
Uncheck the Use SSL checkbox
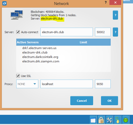point(18,76)
